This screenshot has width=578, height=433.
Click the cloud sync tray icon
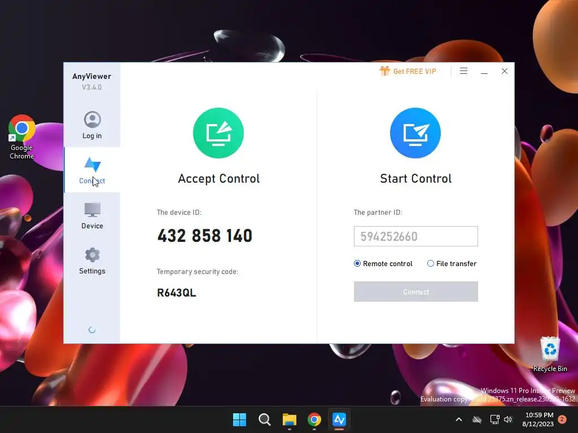tap(477, 419)
